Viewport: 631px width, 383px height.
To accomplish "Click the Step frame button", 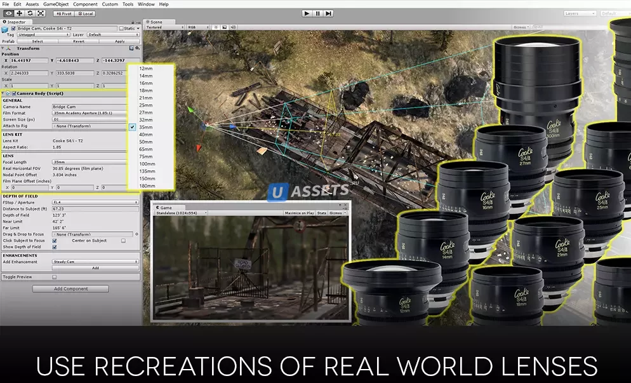I will coord(328,13).
